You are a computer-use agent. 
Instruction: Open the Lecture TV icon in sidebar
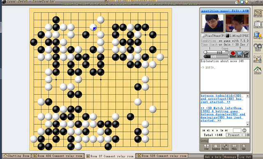click(258, 25)
